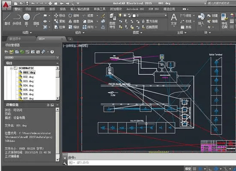The image size is (236, 171).
Task: Open the 转换工具 (Conversion Tools) ribbon tab
Action: pos(100,9)
